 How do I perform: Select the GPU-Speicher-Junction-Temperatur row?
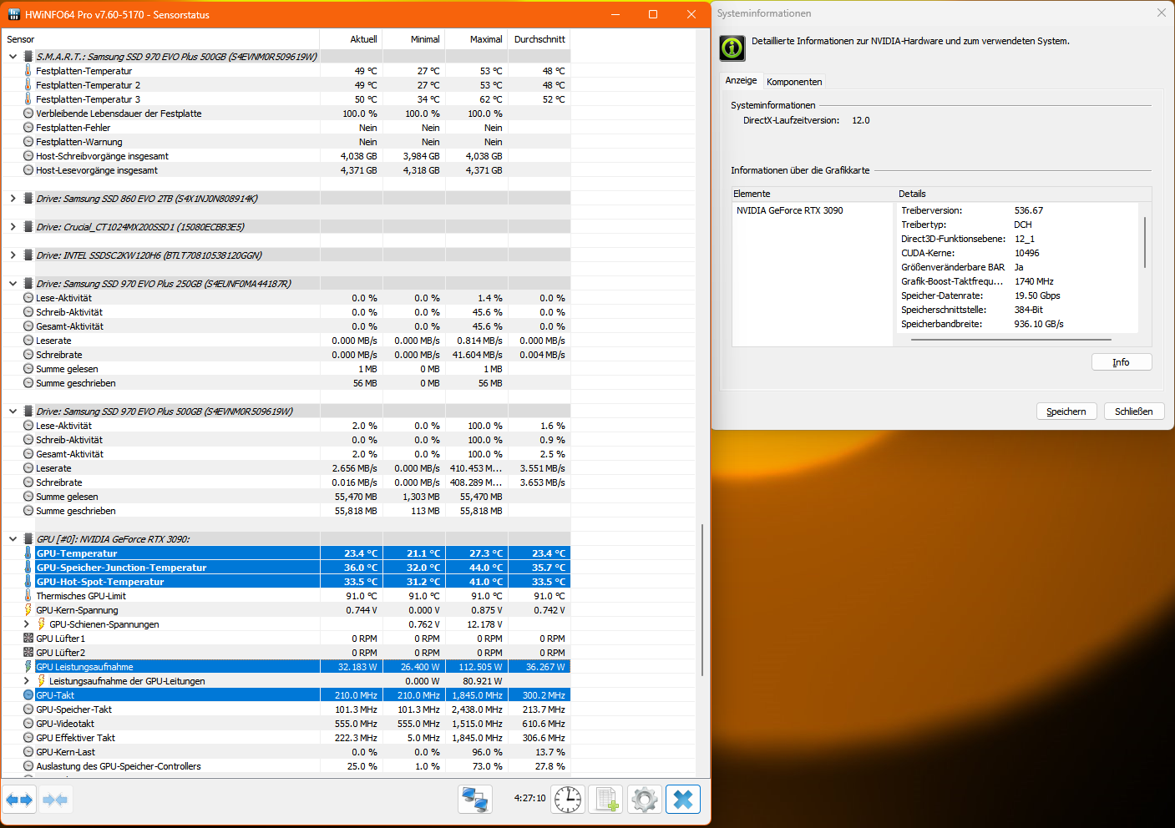pos(286,568)
